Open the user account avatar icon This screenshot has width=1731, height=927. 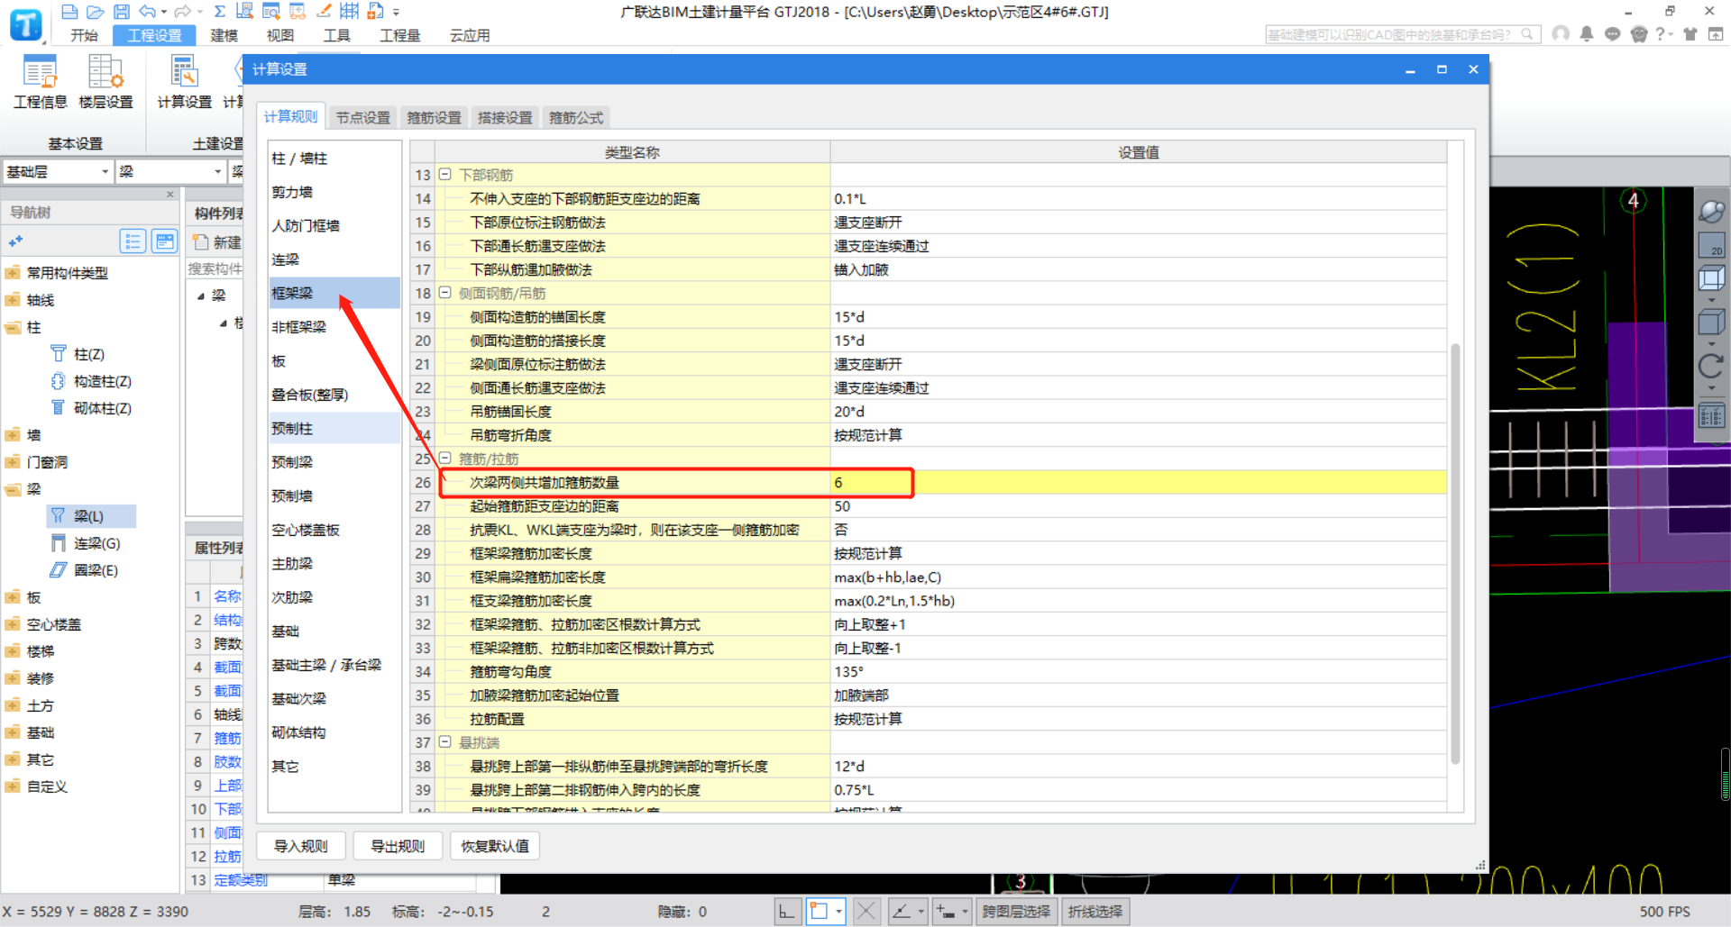tap(1561, 34)
